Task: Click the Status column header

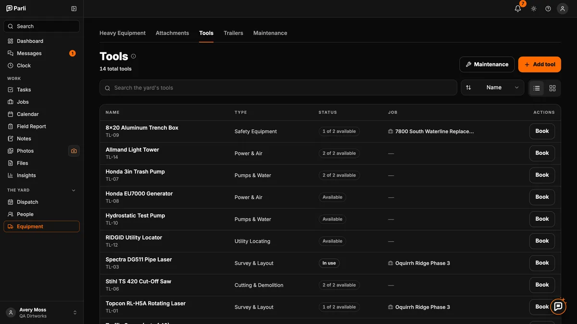Action: point(327,112)
